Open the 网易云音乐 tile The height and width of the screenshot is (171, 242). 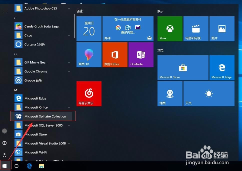89,94
